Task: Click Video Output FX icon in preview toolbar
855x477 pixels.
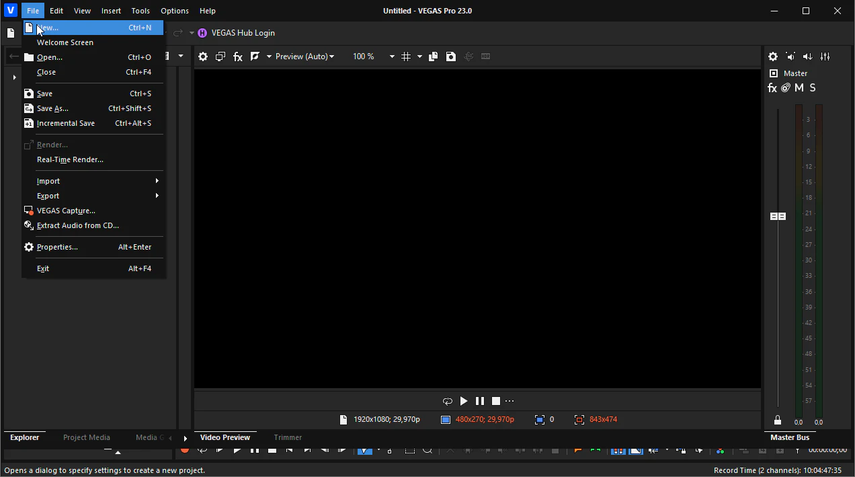Action: click(x=238, y=57)
